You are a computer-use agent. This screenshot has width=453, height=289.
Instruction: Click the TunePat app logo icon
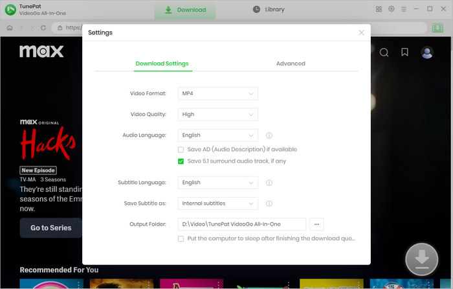click(11, 10)
